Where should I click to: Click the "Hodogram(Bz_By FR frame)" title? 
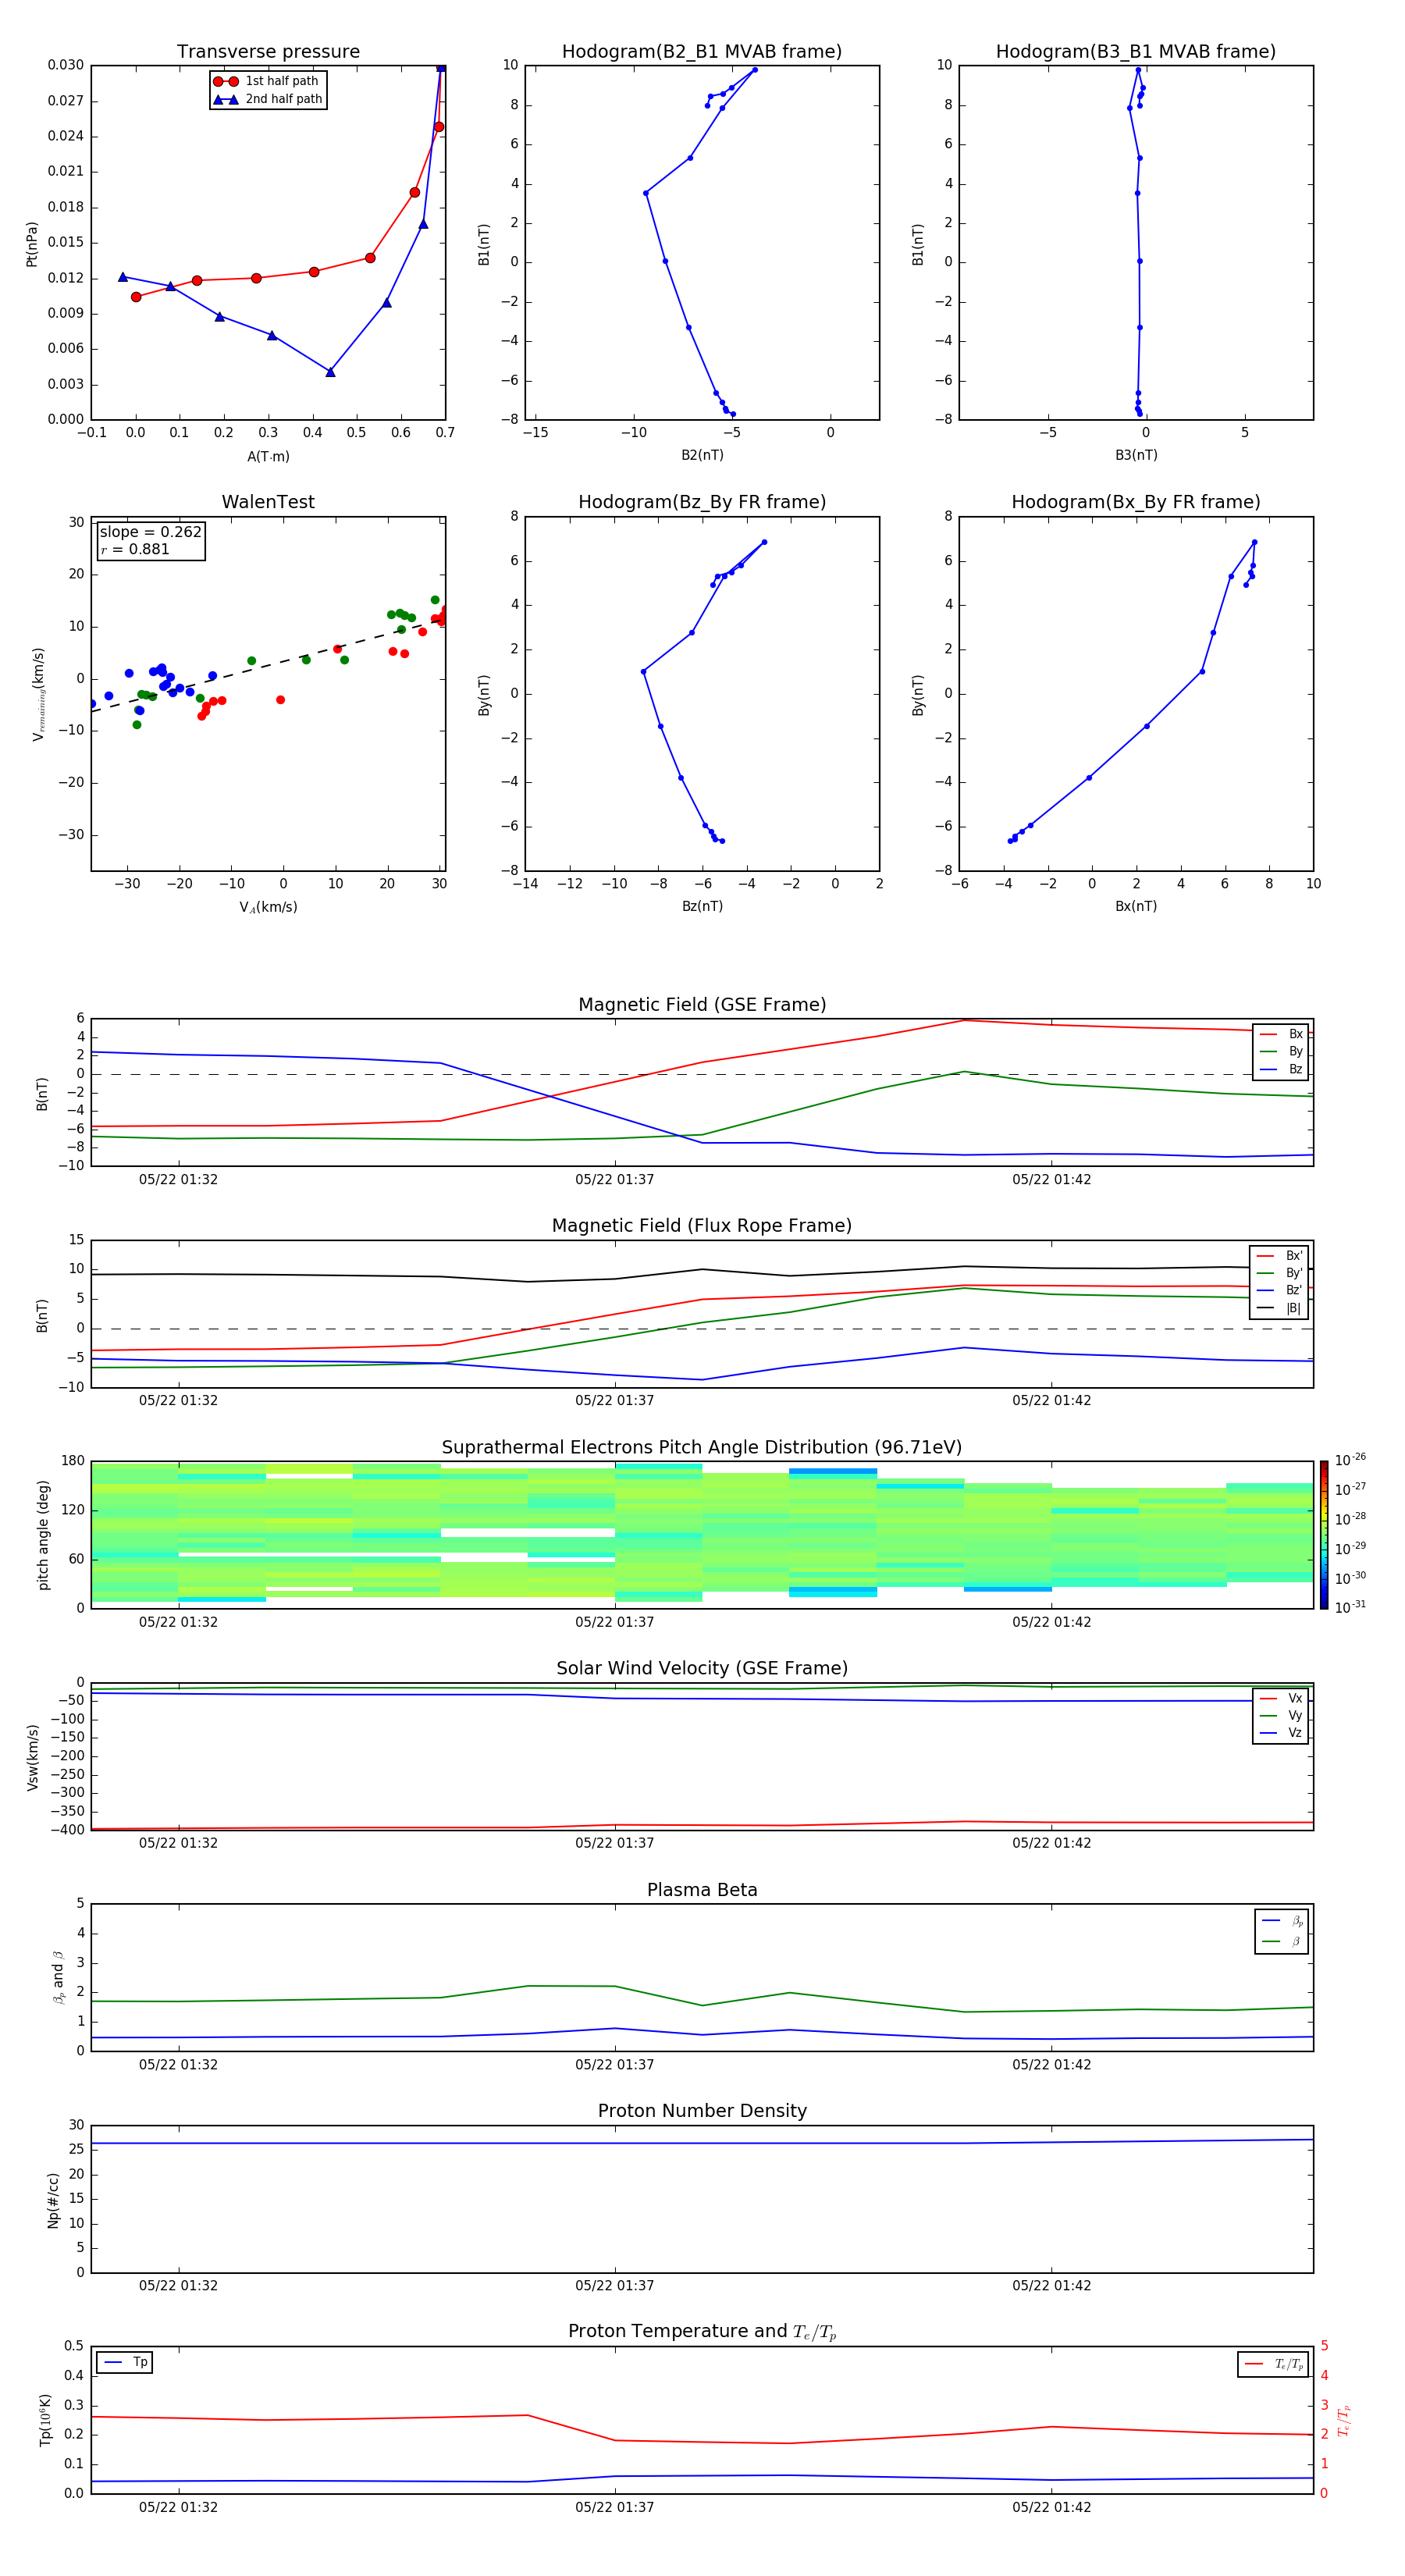coord(702,502)
